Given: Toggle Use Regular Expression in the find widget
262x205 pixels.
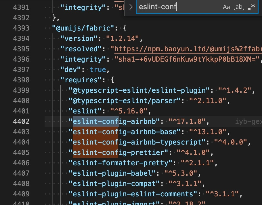Looking at the screenshot, I should tap(252, 7).
